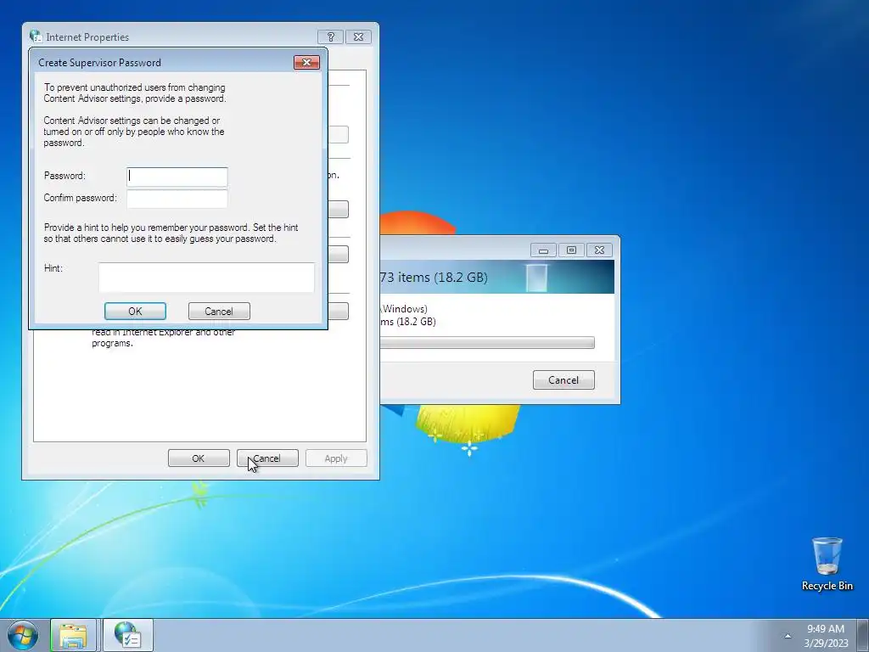Close the Internet Properties window

coord(359,37)
